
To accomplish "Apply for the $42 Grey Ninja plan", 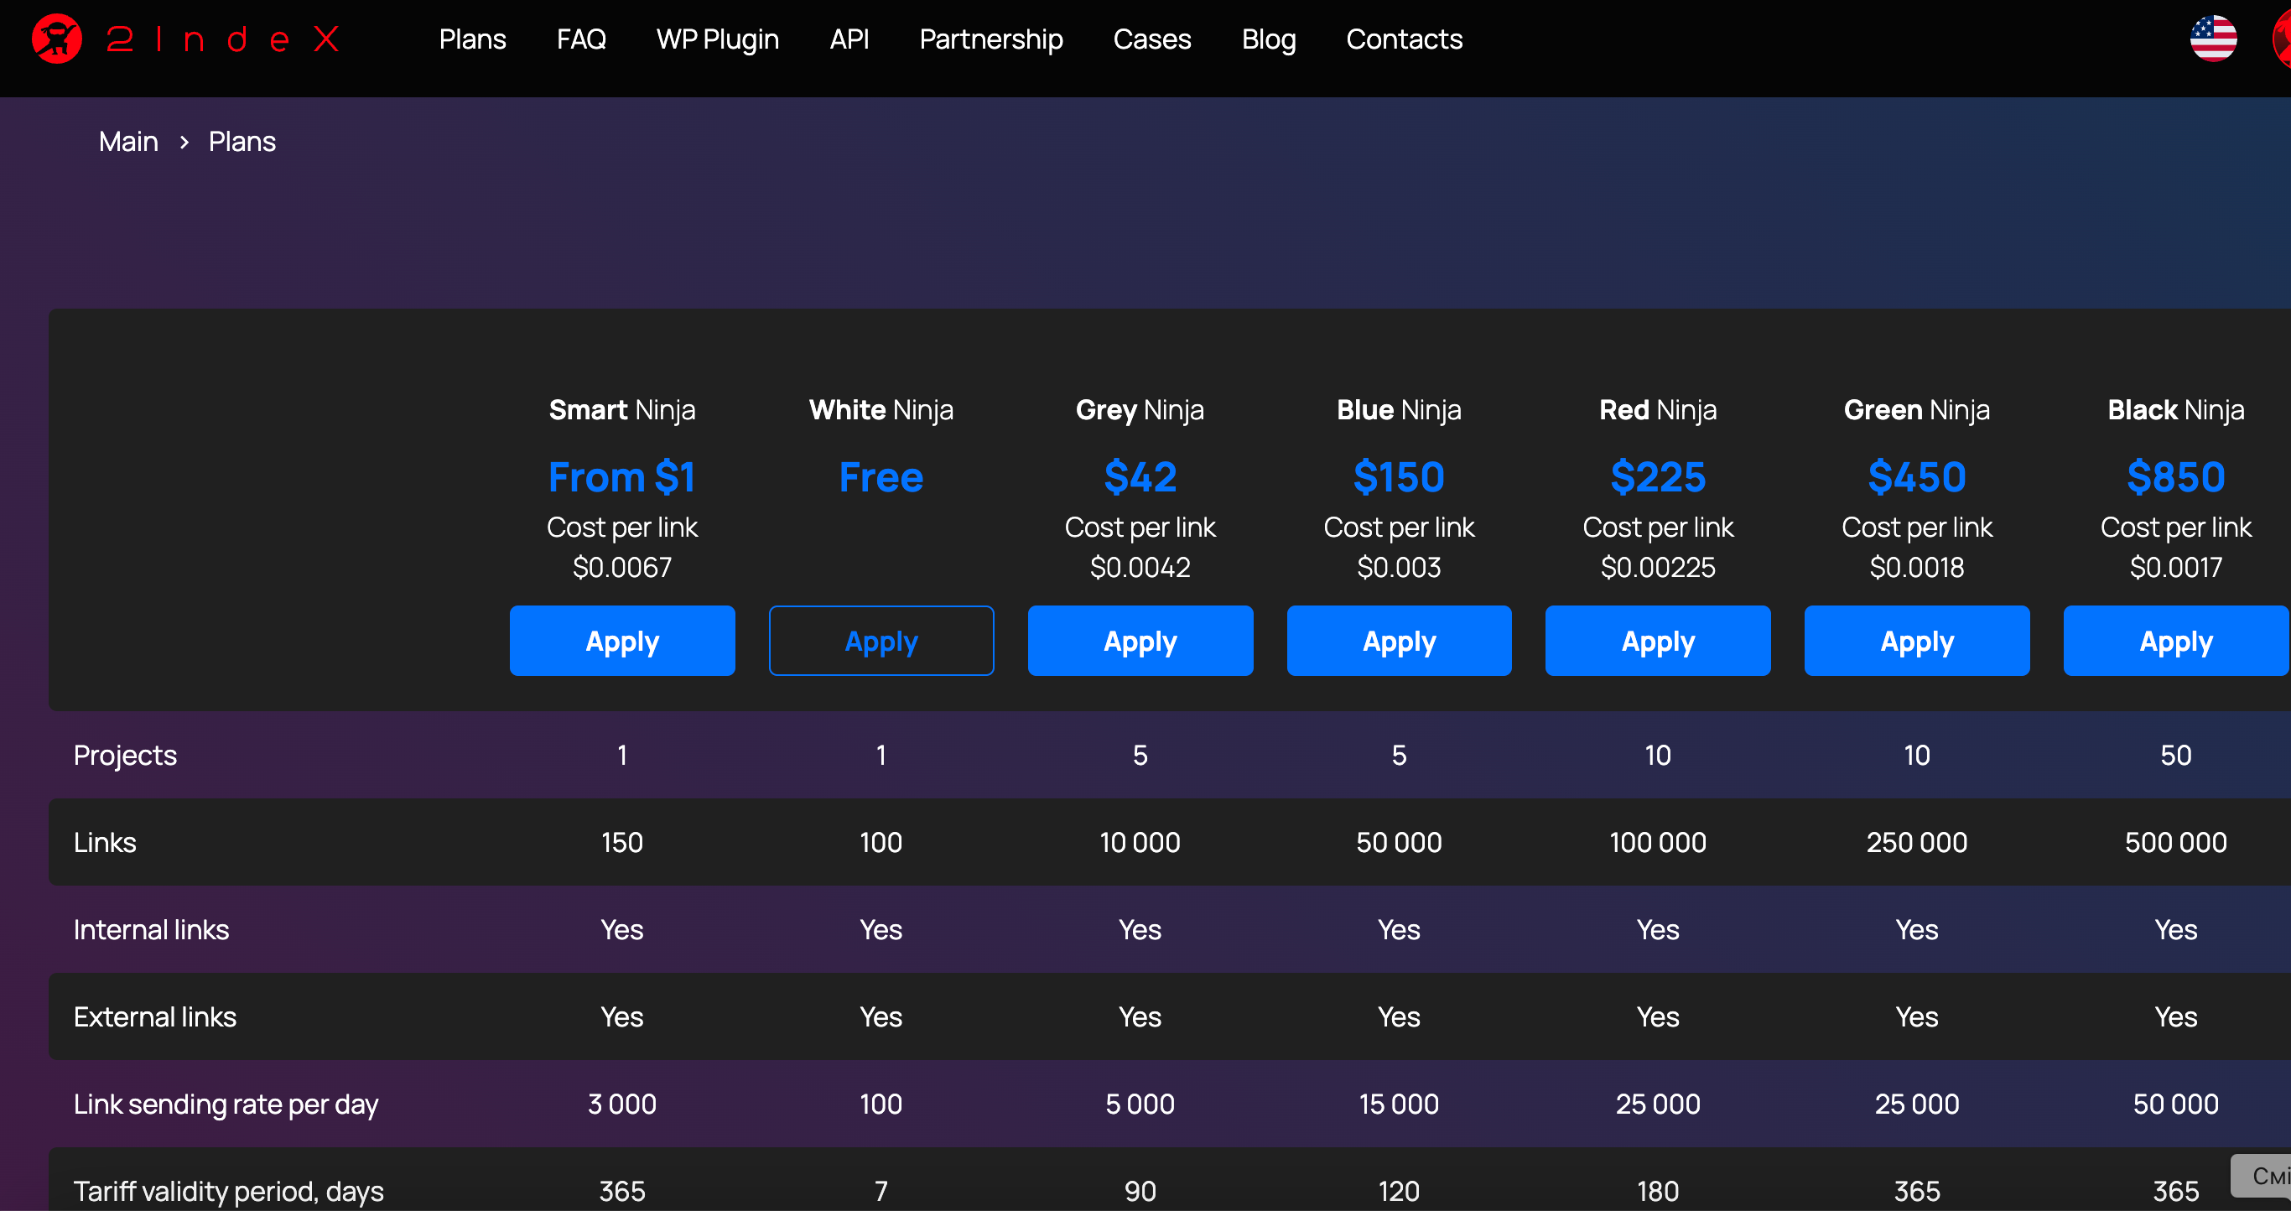I will click(x=1140, y=641).
